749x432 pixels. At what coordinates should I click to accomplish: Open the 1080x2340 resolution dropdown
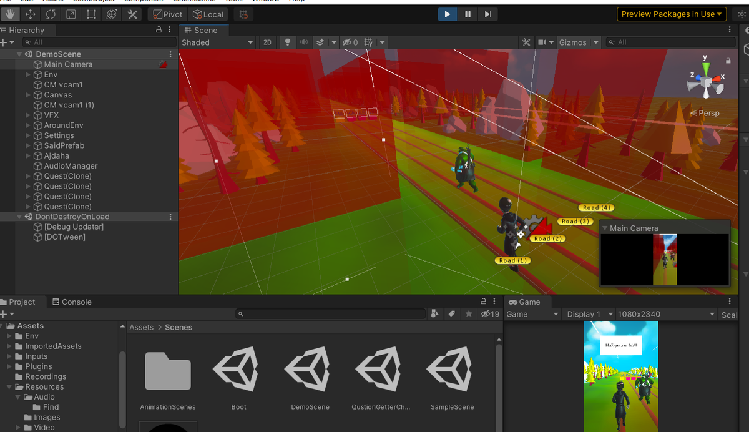667,314
